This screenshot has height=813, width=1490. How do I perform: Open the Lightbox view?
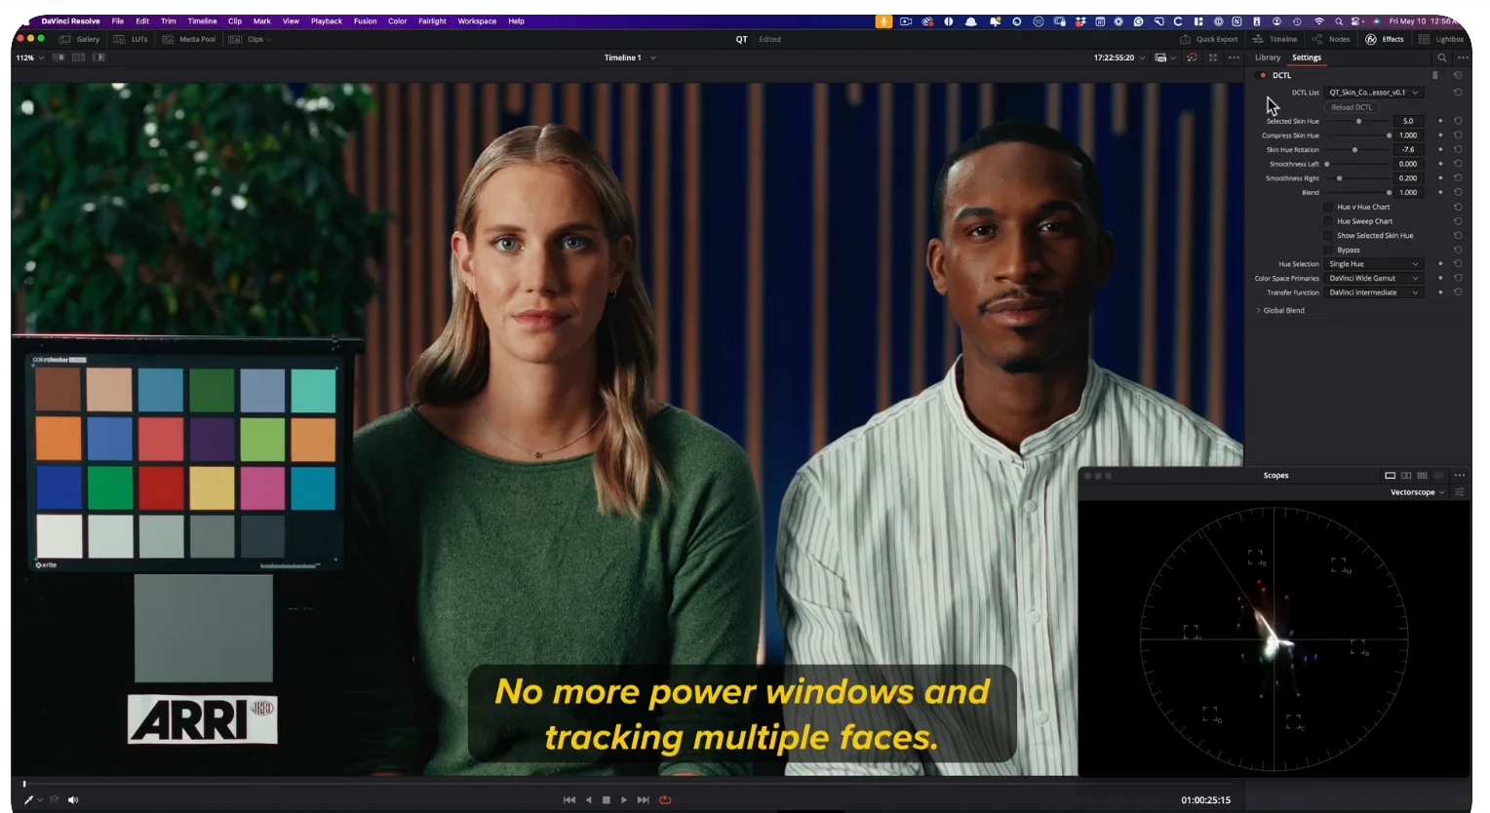point(1441,39)
